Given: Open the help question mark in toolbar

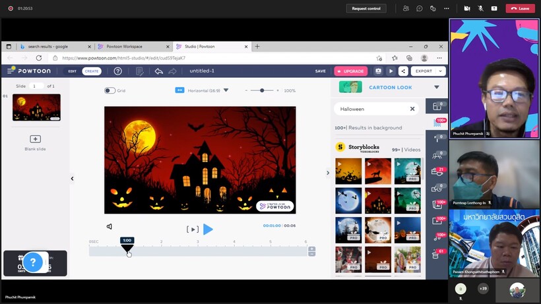Looking at the screenshot, I should point(117,71).
